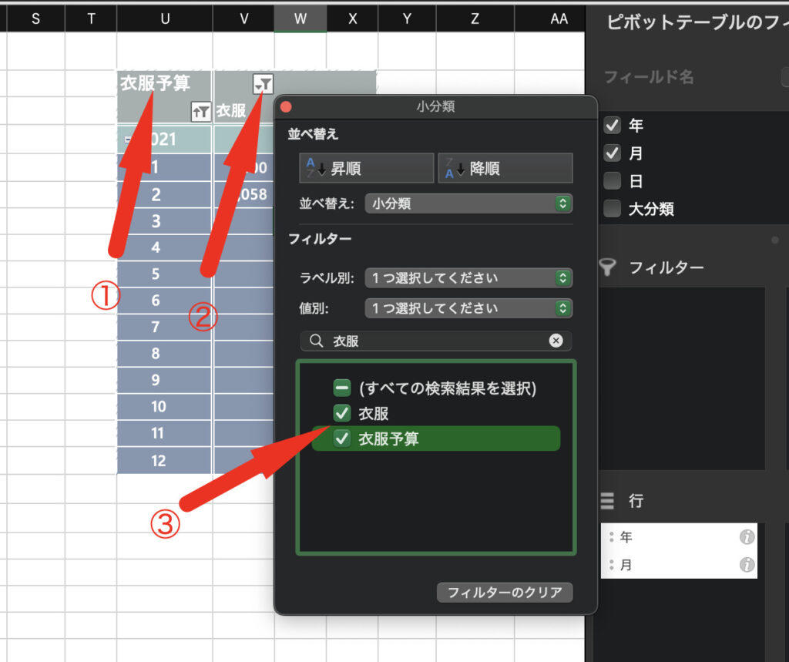Viewport: 789px width, 662px height.
Task: Sort descending with the 降順 button
Action: click(505, 168)
